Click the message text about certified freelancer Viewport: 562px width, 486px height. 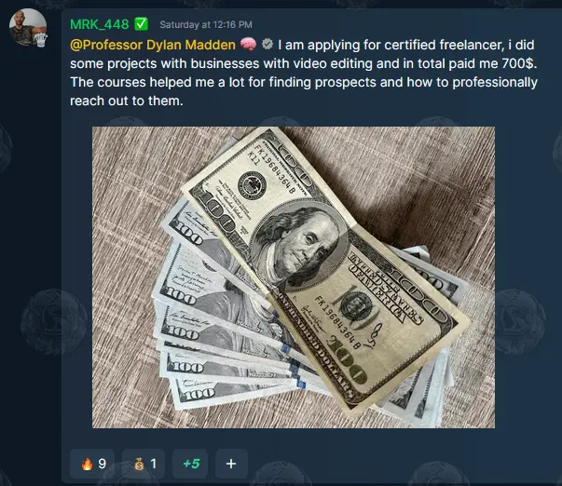pos(303,73)
